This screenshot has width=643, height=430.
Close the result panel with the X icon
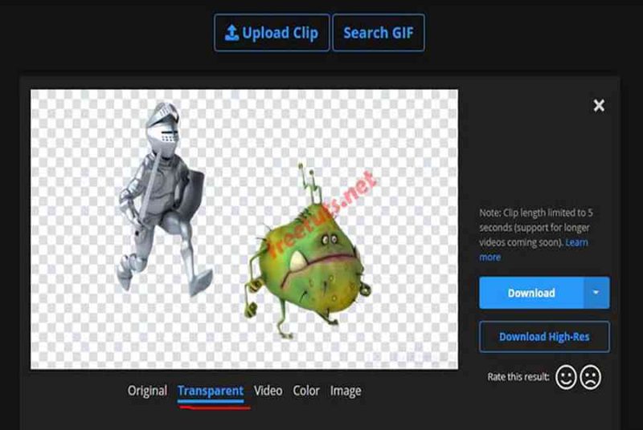pos(599,106)
